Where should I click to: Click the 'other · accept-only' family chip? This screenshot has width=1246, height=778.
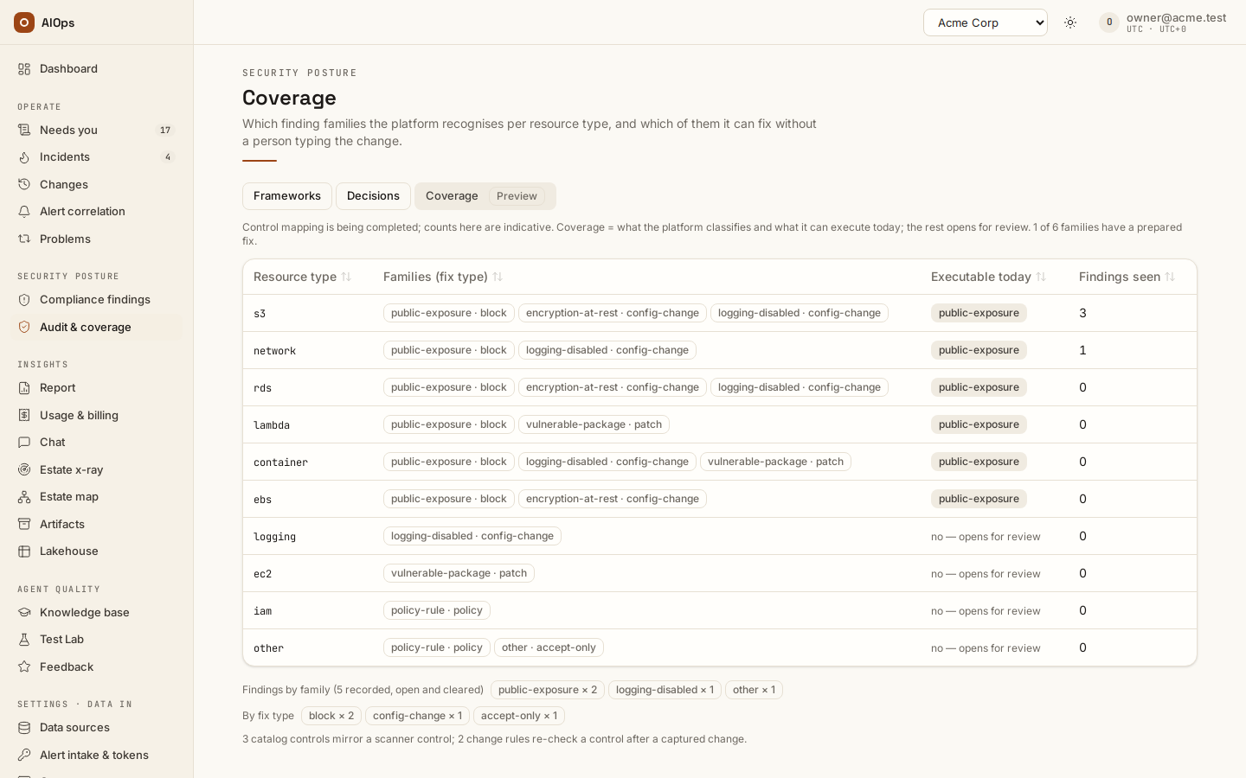point(549,647)
